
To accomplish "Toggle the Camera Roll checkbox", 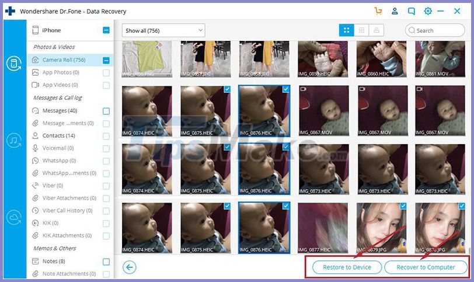I will coord(106,60).
